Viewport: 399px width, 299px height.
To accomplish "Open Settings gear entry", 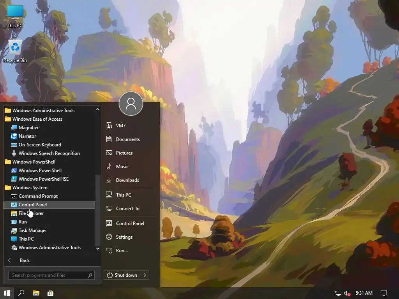I will 130,237.
